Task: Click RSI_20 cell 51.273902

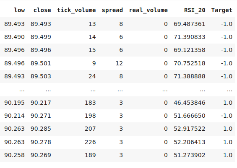Action: click(189, 155)
